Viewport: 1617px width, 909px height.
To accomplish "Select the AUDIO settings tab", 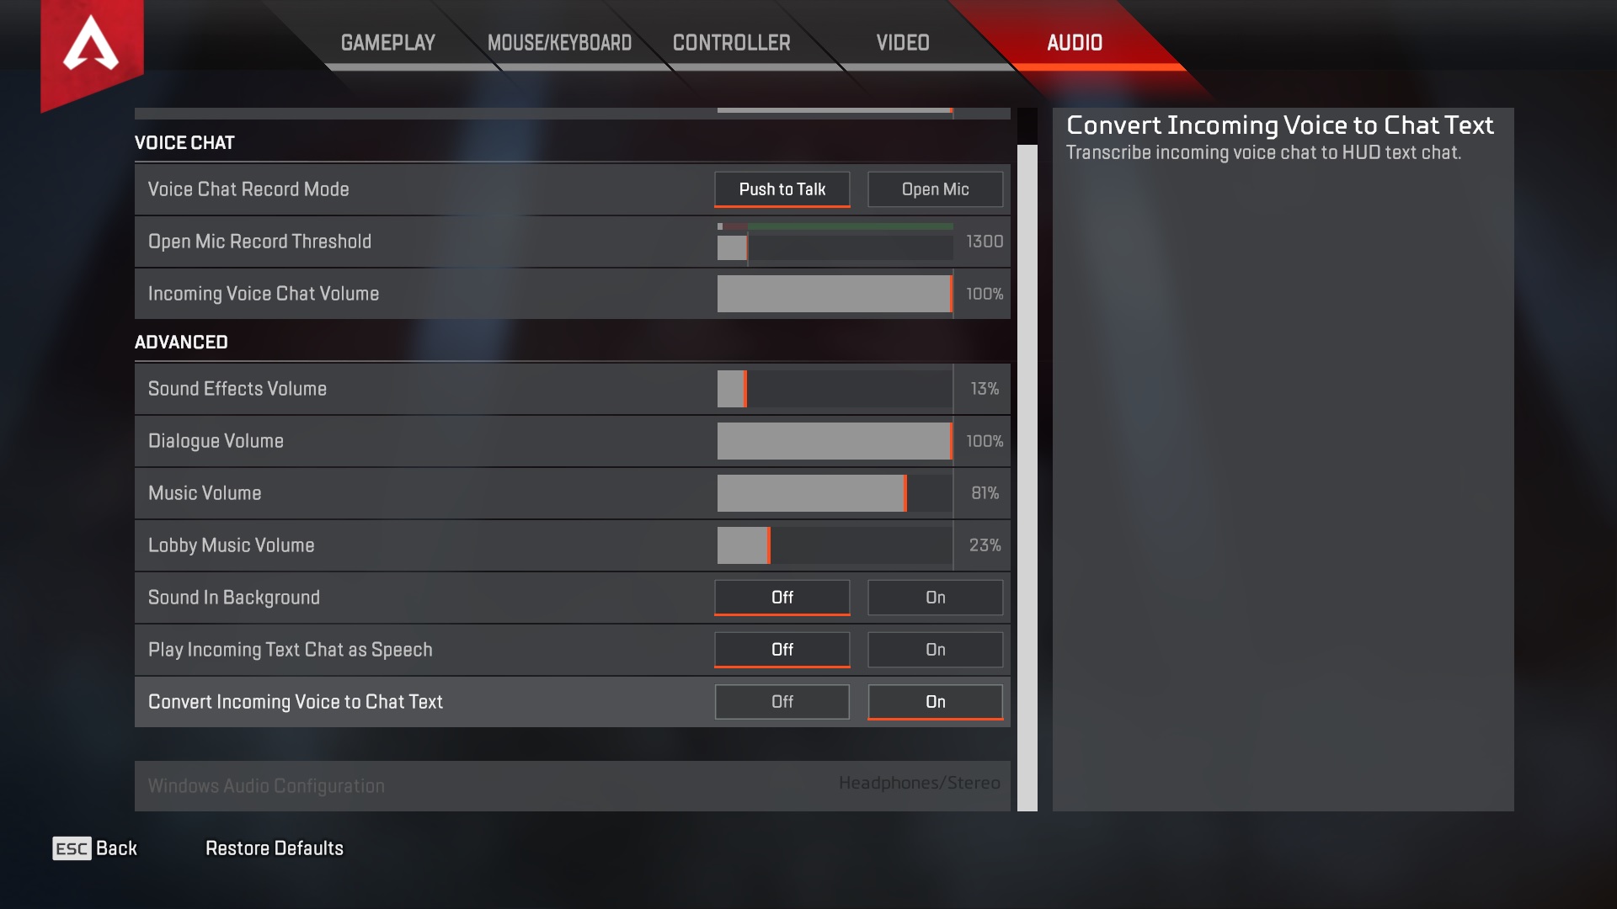I will point(1075,43).
